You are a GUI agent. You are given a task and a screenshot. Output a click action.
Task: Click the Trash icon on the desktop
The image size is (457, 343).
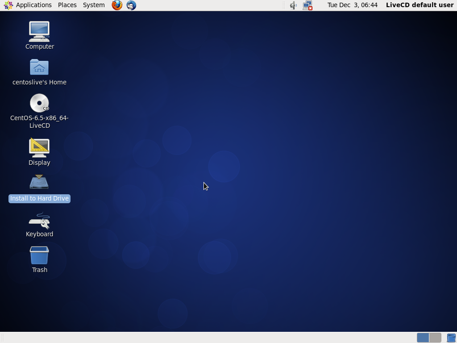point(39,256)
